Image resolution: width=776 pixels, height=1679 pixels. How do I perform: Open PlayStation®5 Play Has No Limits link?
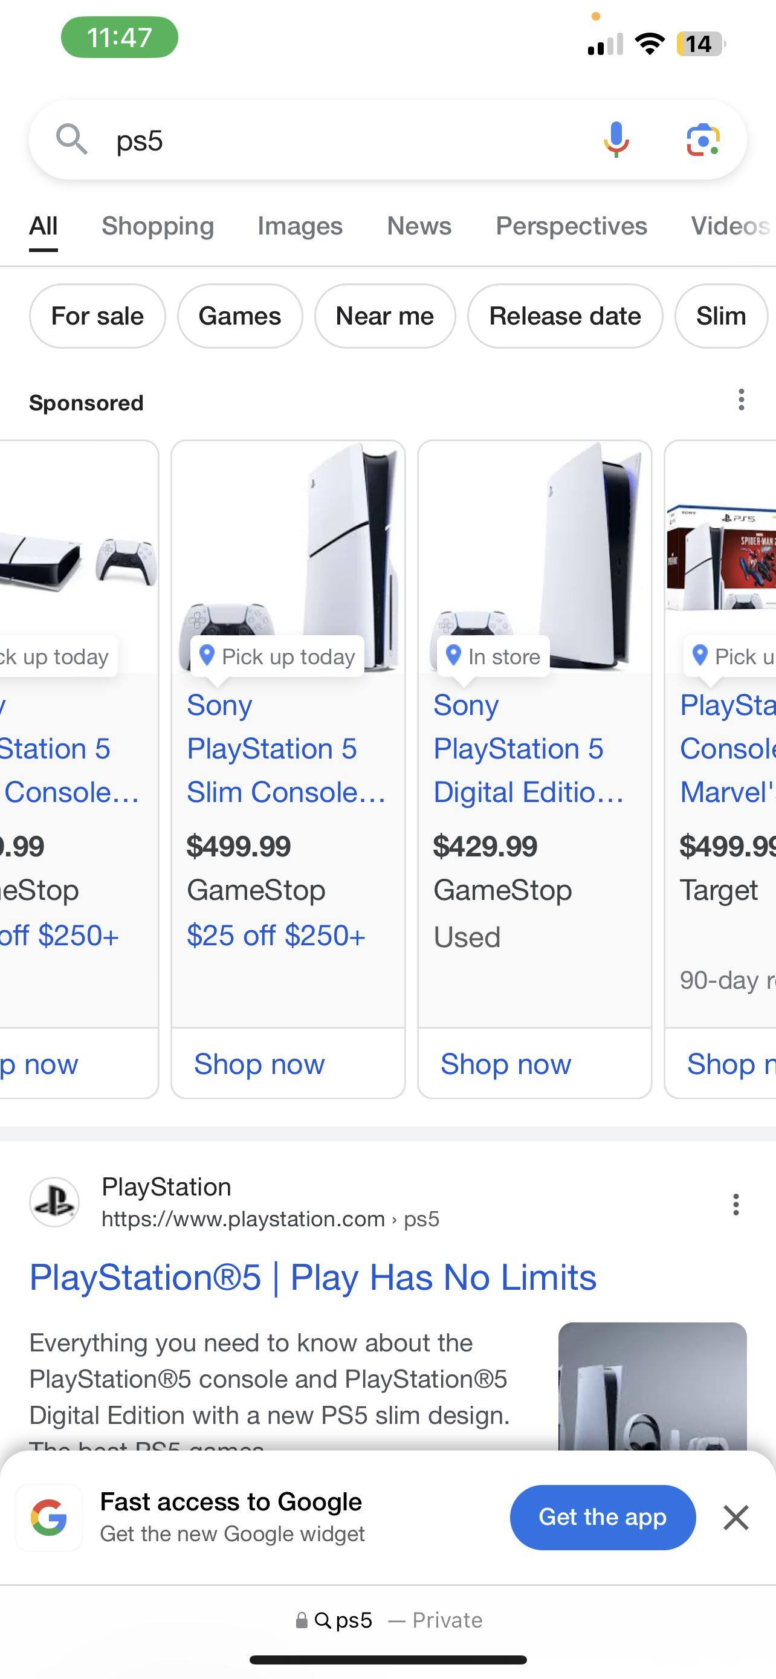[x=312, y=1277]
